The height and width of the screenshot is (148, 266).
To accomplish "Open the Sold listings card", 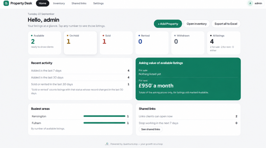I will 116,43.
